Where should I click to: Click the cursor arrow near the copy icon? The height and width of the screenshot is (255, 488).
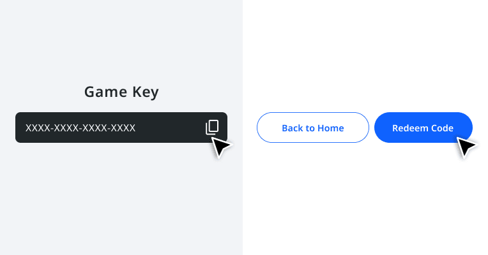(221, 147)
